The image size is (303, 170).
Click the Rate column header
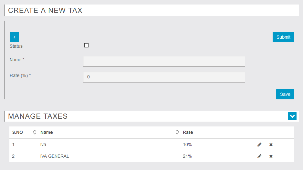click(x=188, y=132)
